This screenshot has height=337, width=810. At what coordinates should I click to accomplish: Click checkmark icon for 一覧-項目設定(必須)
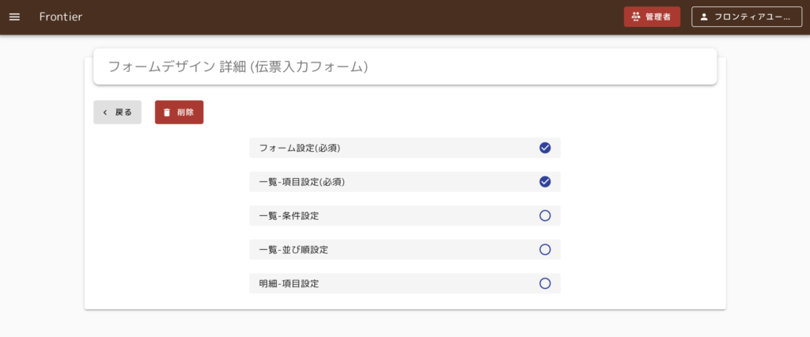coord(544,182)
